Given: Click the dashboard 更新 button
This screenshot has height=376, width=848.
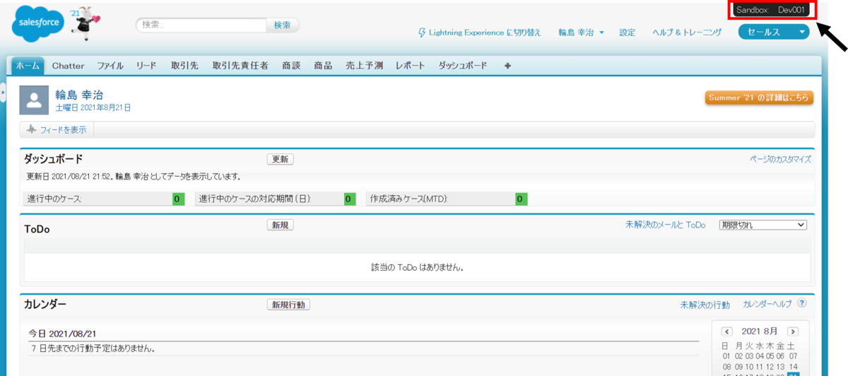Looking at the screenshot, I should tap(281, 159).
